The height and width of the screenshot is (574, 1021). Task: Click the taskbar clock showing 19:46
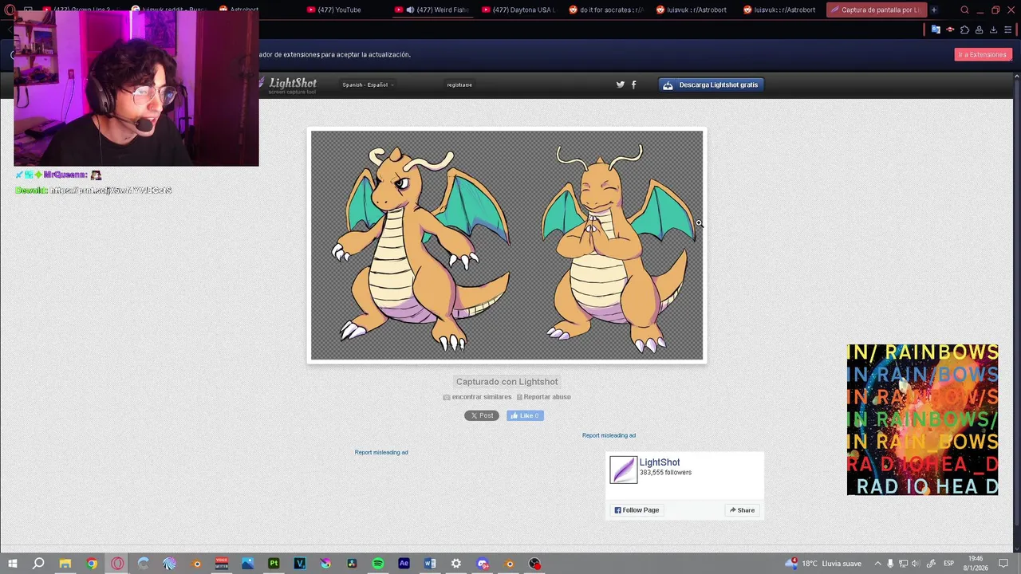(976, 564)
